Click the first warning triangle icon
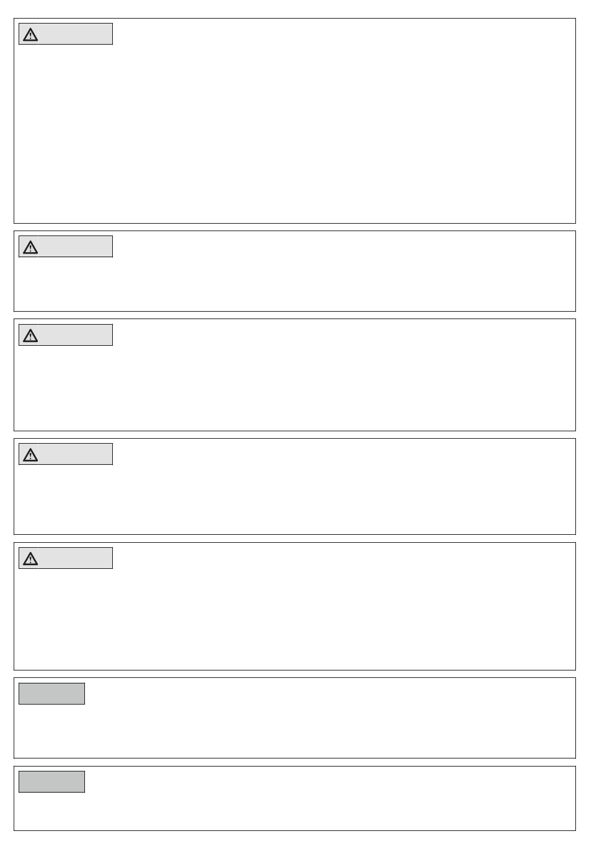The width and height of the screenshot is (589, 857). coord(30,35)
